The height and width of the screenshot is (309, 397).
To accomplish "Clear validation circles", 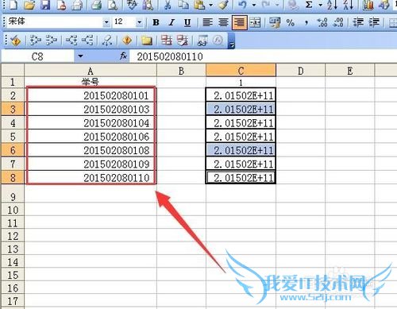I will tap(183, 41).
